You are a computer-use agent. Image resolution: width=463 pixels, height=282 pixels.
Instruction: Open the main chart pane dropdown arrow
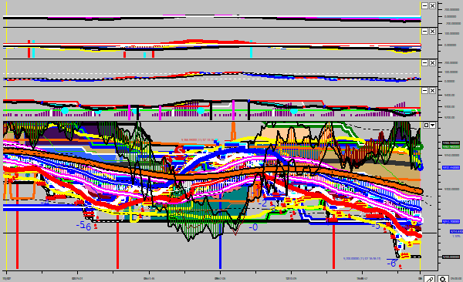coord(433,125)
